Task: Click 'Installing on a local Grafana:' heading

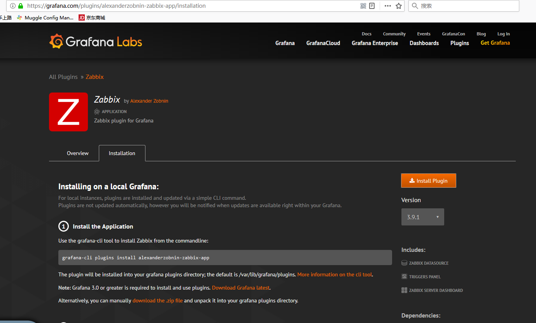Action: [109, 187]
